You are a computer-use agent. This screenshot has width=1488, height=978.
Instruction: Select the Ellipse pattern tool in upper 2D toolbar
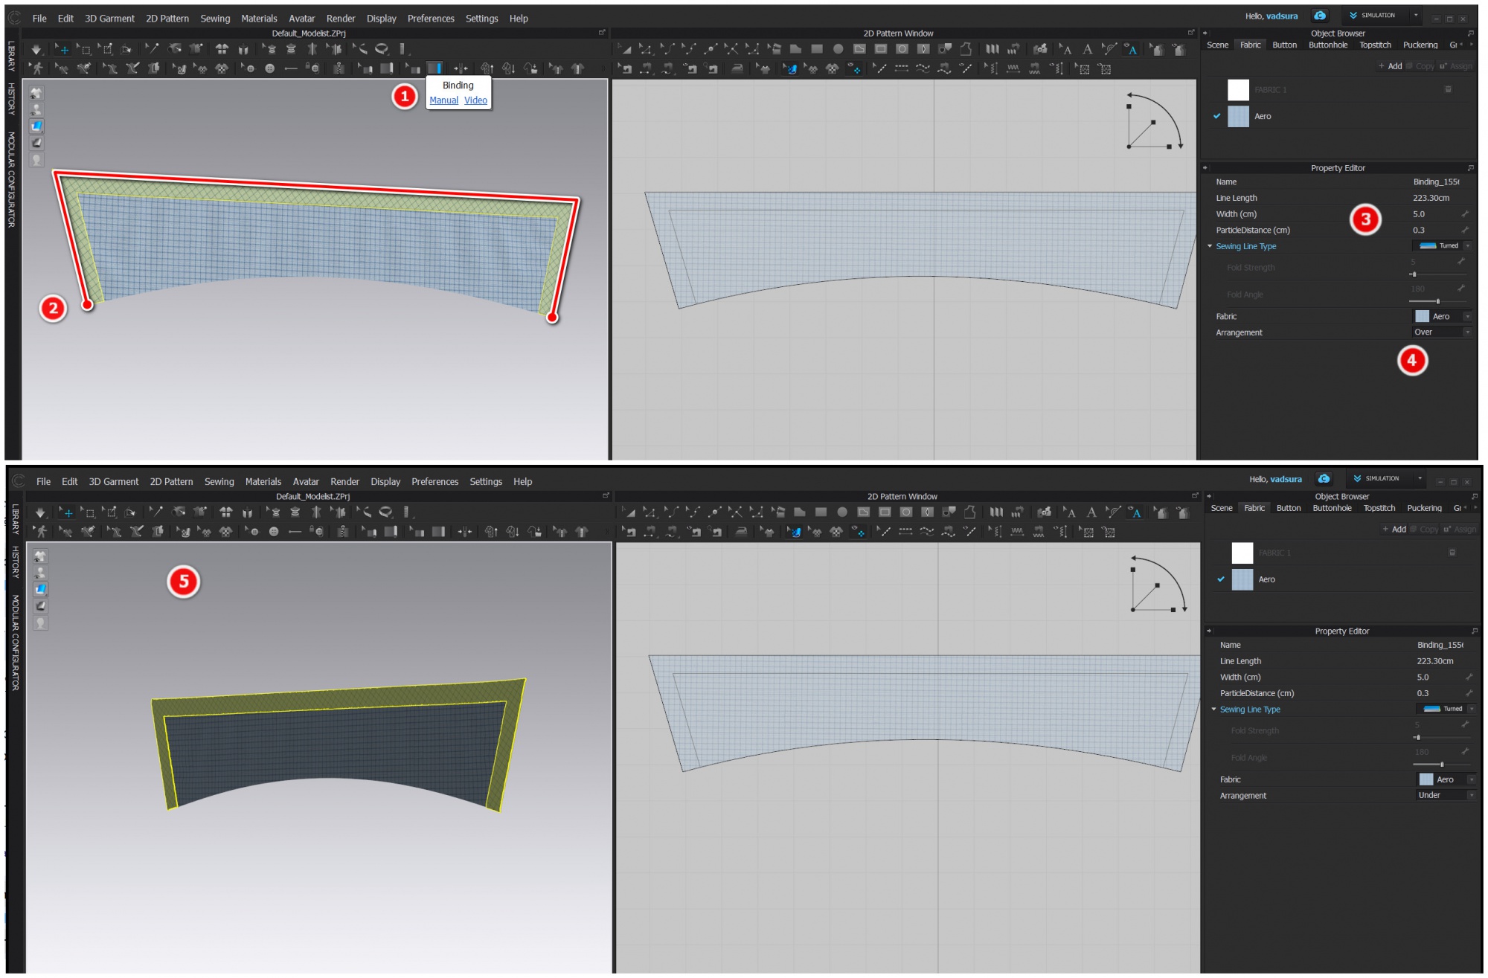click(x=838, y=49)
